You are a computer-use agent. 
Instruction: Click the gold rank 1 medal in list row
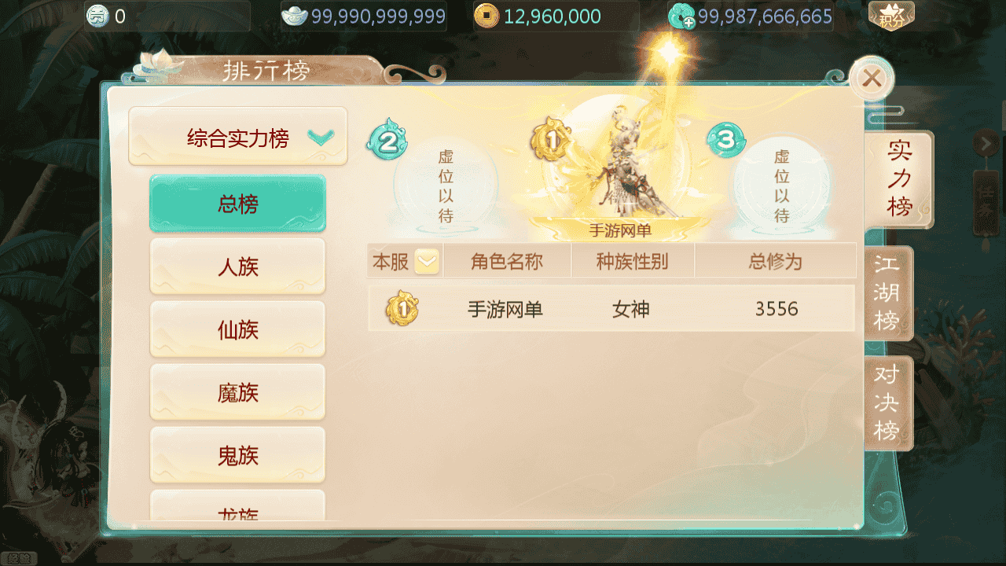402,309
